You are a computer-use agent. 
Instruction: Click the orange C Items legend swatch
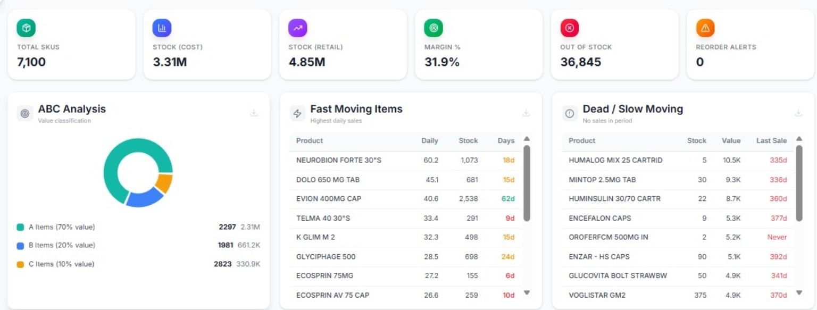coord(20,264)
